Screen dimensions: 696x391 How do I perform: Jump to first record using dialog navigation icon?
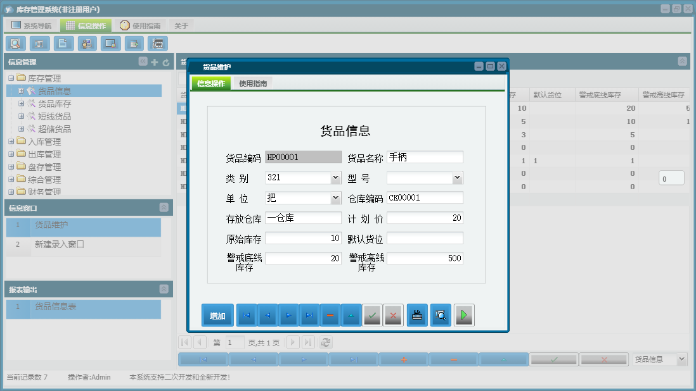coord(246,314)
